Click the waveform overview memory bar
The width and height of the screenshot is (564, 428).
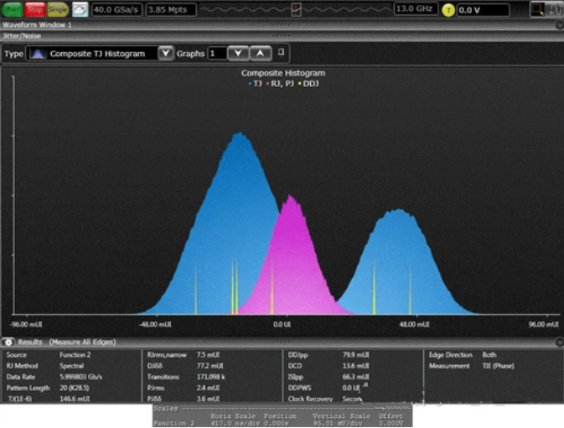tap(295, 10)
